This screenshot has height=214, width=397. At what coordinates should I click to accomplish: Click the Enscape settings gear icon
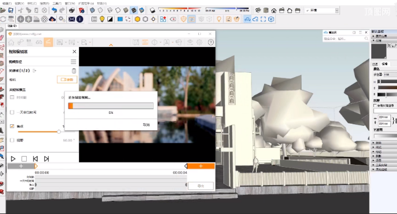pyautogui.click(x=199, y=42)
